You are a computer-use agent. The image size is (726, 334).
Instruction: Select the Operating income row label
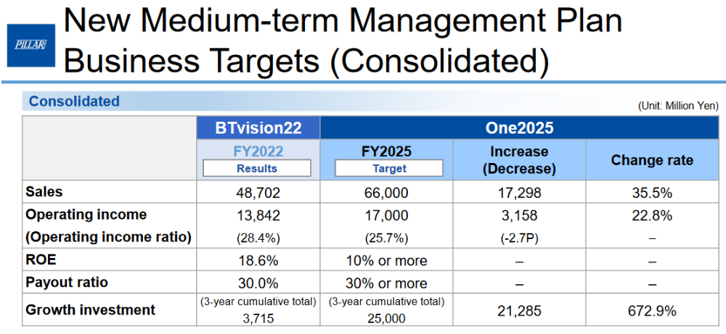tap(86, 215)
